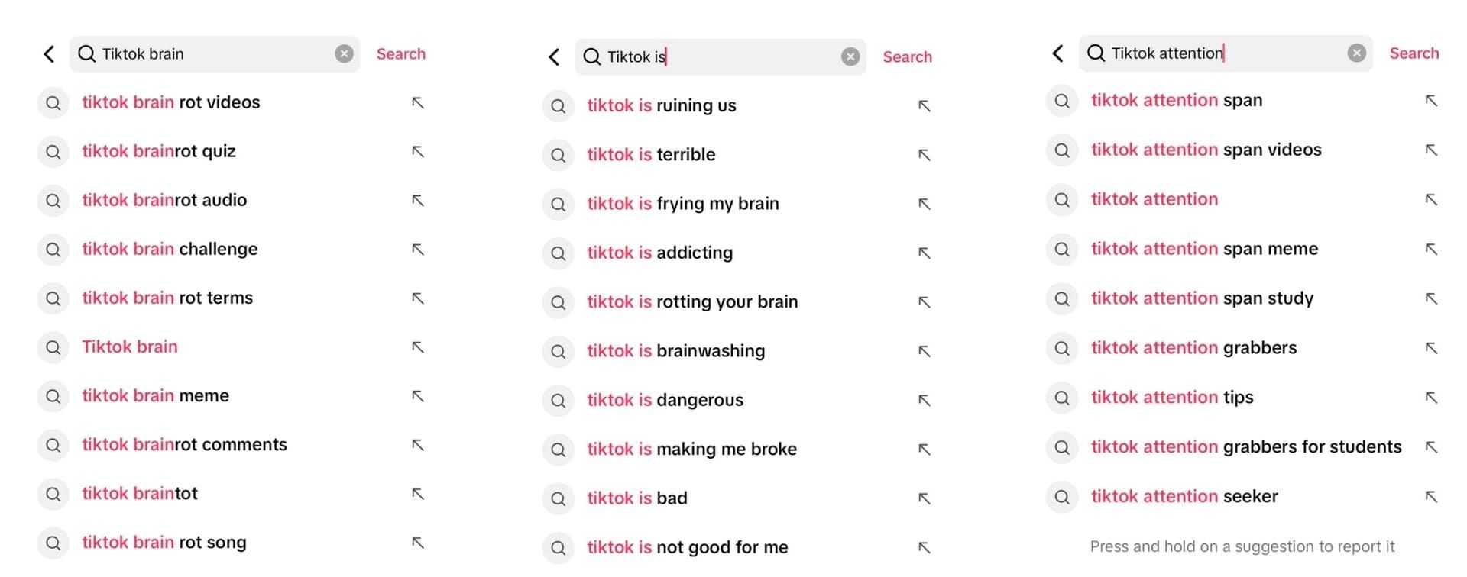Screen dimensions: 1467x577
Task: Clear the Tiktok is search field
Action: [x=850, y=56]
